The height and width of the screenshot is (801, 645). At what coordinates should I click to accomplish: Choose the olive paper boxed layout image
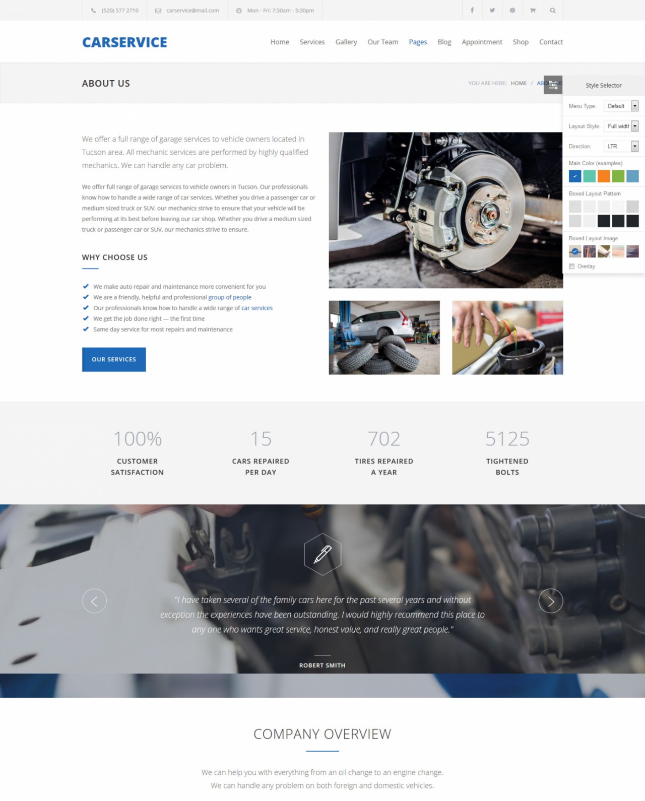[x=604, y=251]
